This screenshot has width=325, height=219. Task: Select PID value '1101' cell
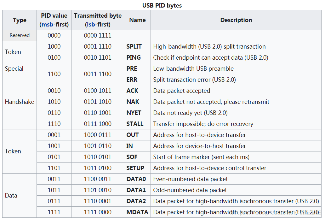pos(54,168)
